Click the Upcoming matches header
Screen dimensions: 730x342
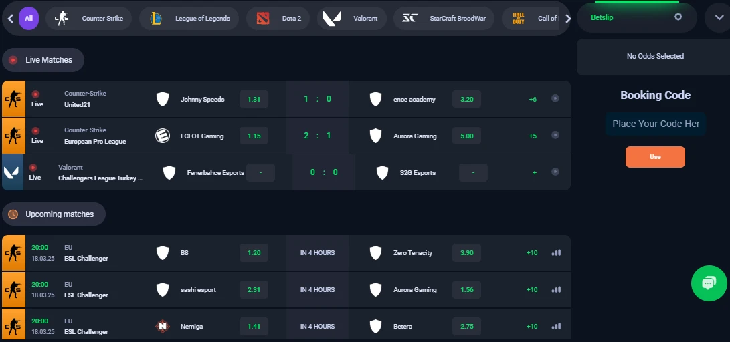pos(54,214)
